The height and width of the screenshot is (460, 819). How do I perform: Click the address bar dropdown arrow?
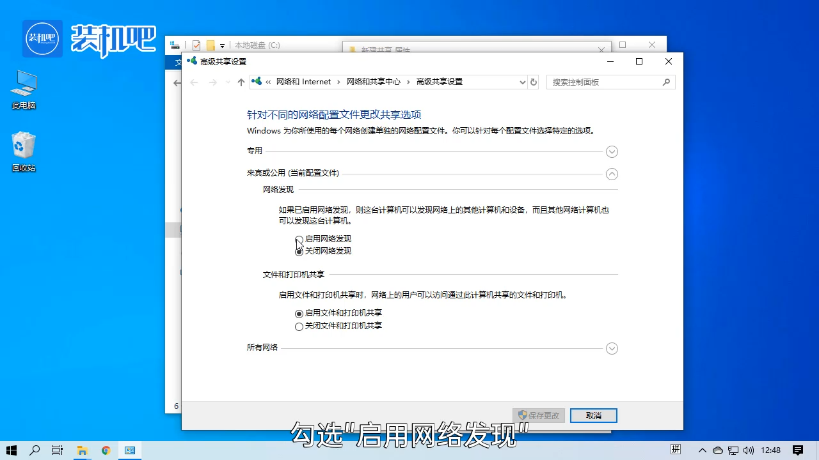pyautogui.click(x=522, y=82)
